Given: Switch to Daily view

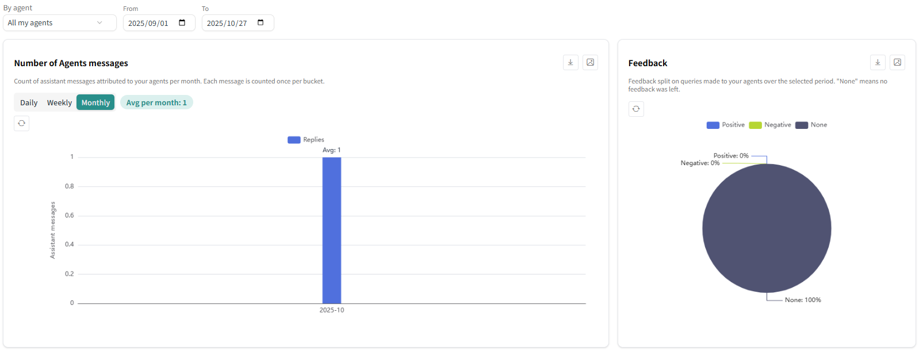Looking at the screenshot, I should click(29, 102).
